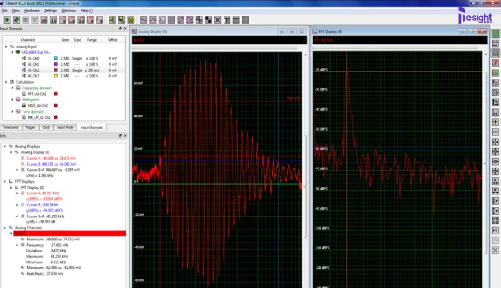Select the HIST_AI-Ch2 histogram item
The width and height of the screenshot is (501, 288).
coord(38,106)
